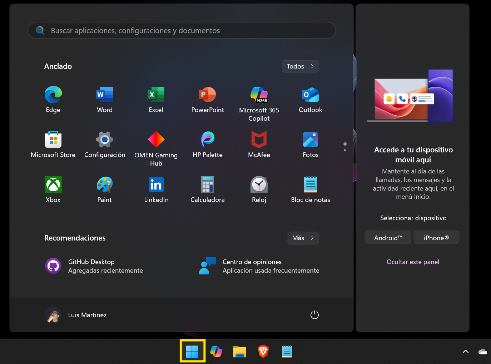Open the Calculadora app
Viewport: 491px width, 364px height.
(x=208, y=189)
